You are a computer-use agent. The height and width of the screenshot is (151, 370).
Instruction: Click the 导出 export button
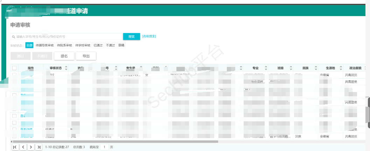click(86, 56)
